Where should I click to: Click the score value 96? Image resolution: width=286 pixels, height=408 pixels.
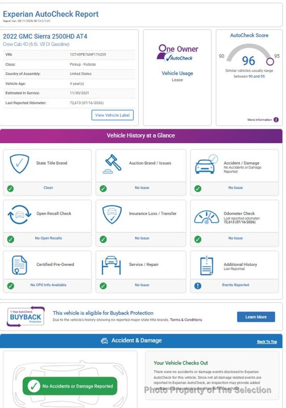[248, 61]
